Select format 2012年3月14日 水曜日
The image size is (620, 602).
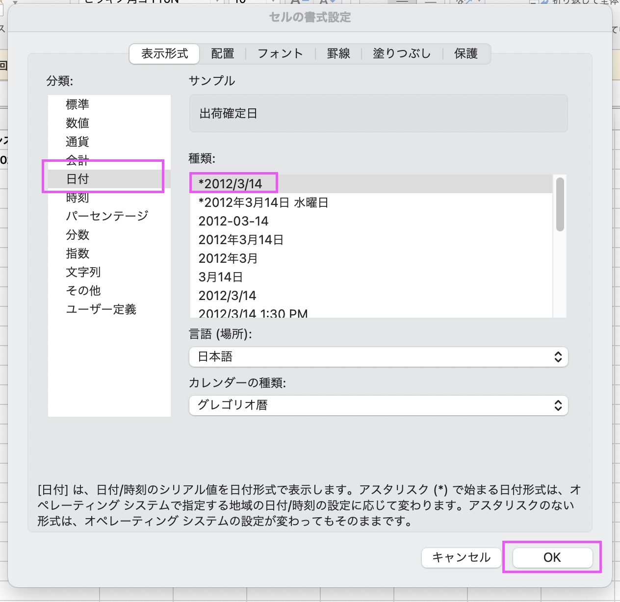263,202
